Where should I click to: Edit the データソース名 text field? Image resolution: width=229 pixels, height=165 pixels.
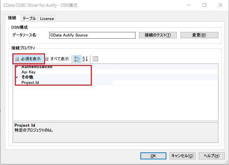(x=92, y=35)
